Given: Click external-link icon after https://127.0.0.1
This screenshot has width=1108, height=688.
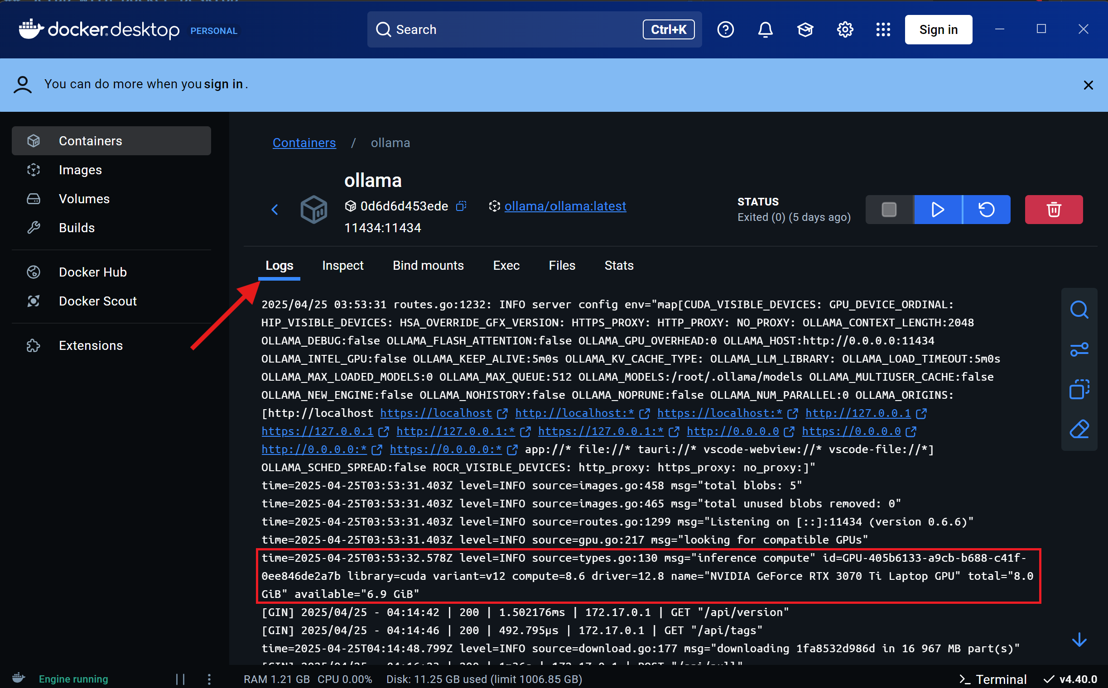Looking at the screenshot, I should (384, 431).
